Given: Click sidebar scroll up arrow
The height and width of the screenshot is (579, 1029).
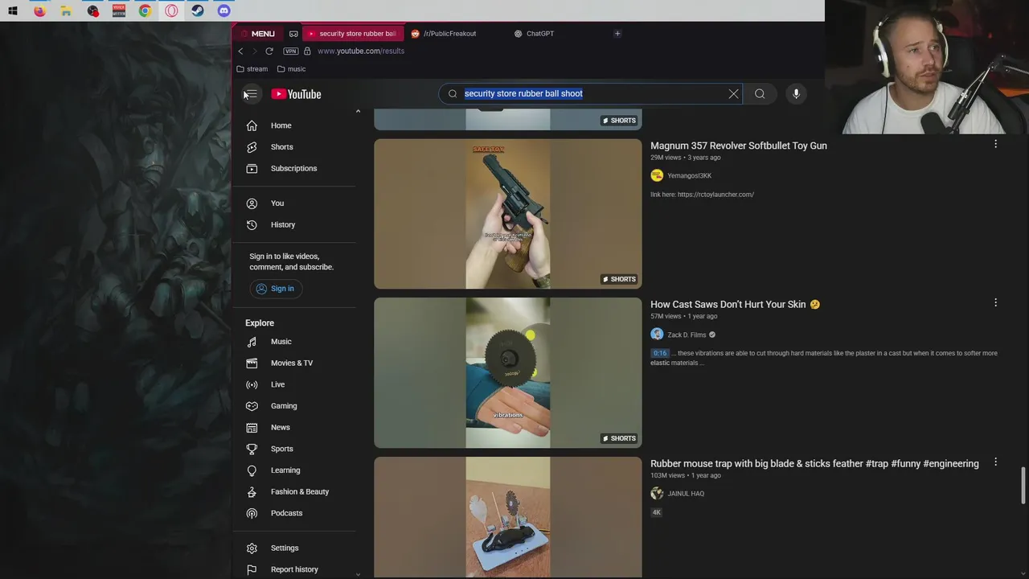Looking at the screenshot, I should click(x=358, y=111).
